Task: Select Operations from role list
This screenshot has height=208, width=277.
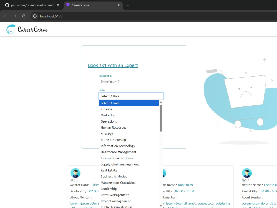Action: (129, 121)
